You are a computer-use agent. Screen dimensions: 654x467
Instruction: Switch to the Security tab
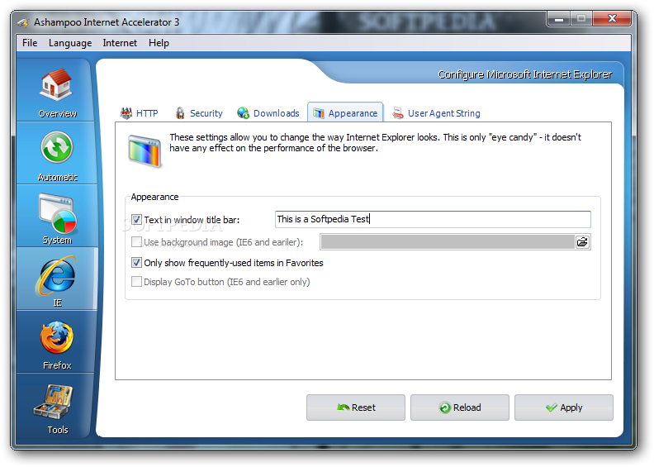(199, 113)
